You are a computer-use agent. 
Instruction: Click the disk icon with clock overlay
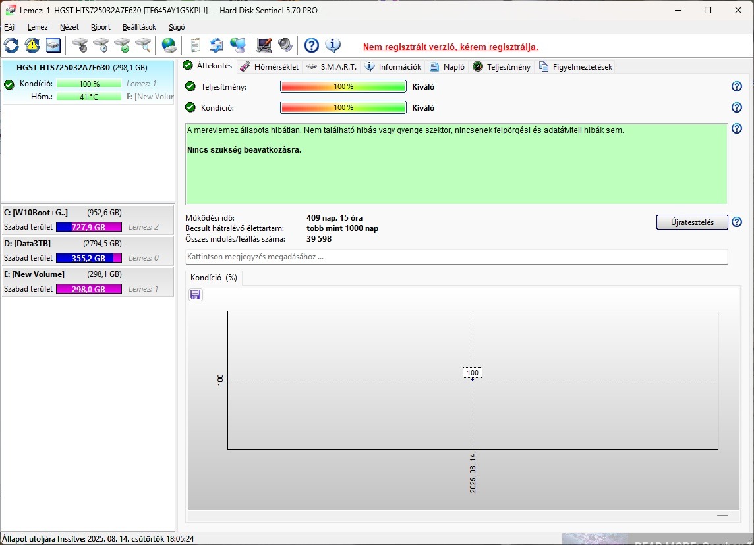pos(101,45)
